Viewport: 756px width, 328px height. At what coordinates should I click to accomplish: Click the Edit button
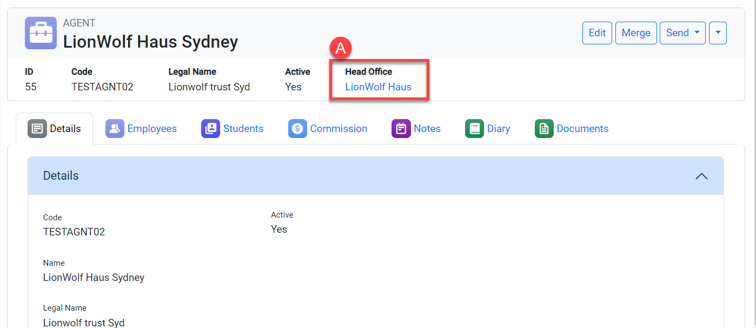(597, 33)
